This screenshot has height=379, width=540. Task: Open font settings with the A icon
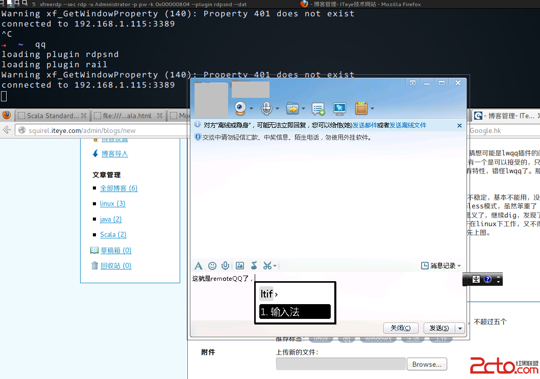coord(199,265)
